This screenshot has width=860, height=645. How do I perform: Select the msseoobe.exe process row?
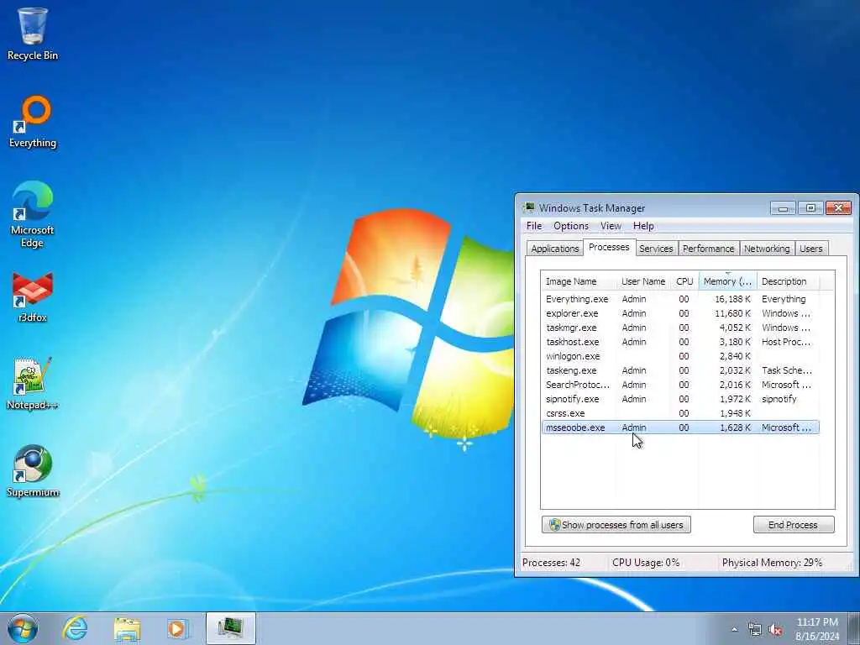pos(680,427)
